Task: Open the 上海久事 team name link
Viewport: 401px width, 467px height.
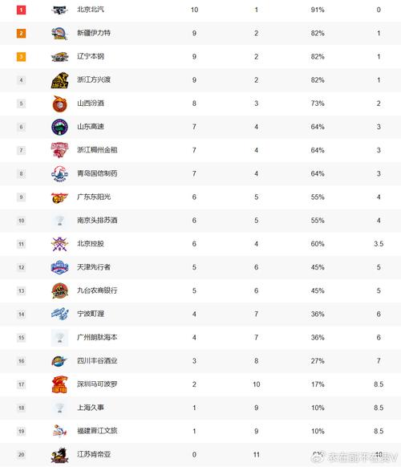Action: [x=91, y=408]
